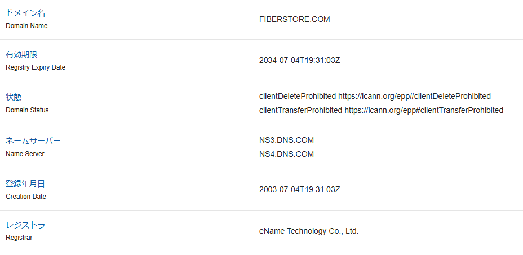Select the 2003-07-04T19:31:03Z creation date value

coord(299,189)
